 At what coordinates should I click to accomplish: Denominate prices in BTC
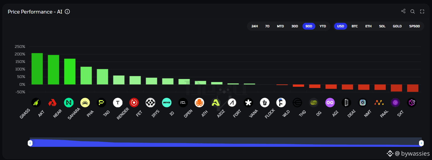[x=355, y=26]
